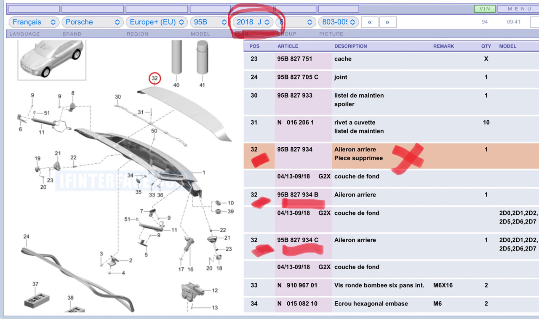Click remark M6 in row 34

click(438, 303)
